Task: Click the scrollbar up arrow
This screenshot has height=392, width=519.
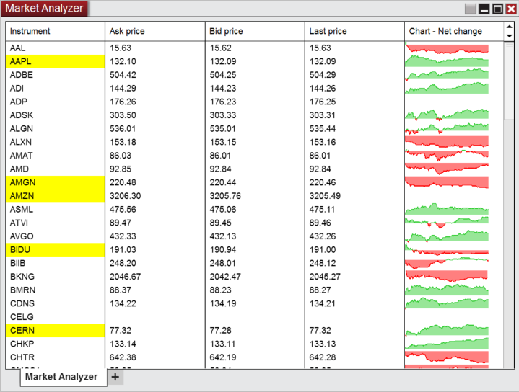Action: 509,27
